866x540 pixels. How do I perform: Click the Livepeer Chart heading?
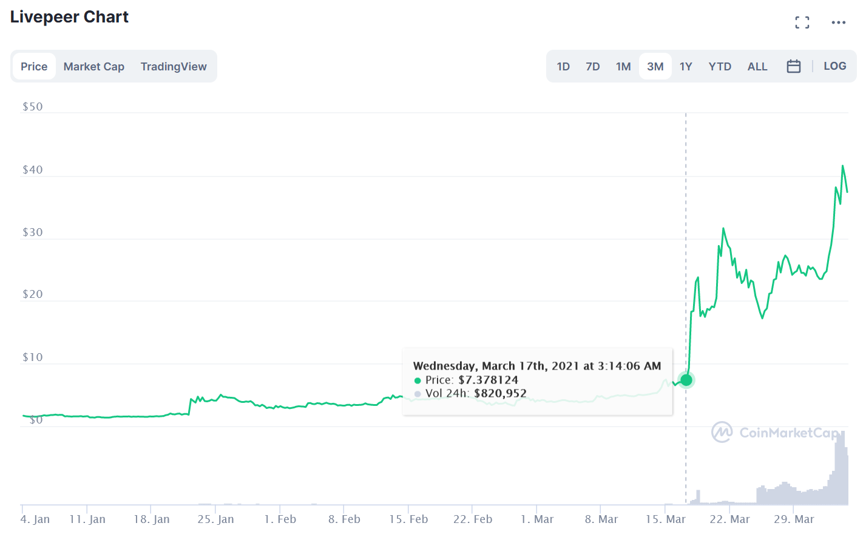(x=69, y=17)
